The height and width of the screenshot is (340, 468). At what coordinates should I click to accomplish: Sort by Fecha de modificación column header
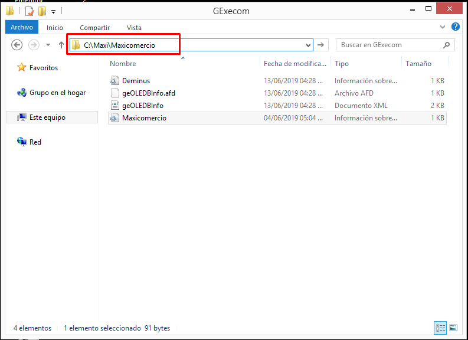point(295,64)
